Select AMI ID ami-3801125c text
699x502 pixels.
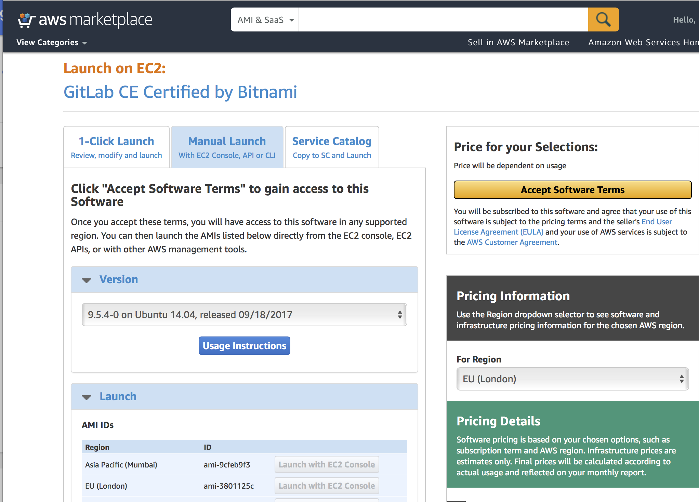229,486
